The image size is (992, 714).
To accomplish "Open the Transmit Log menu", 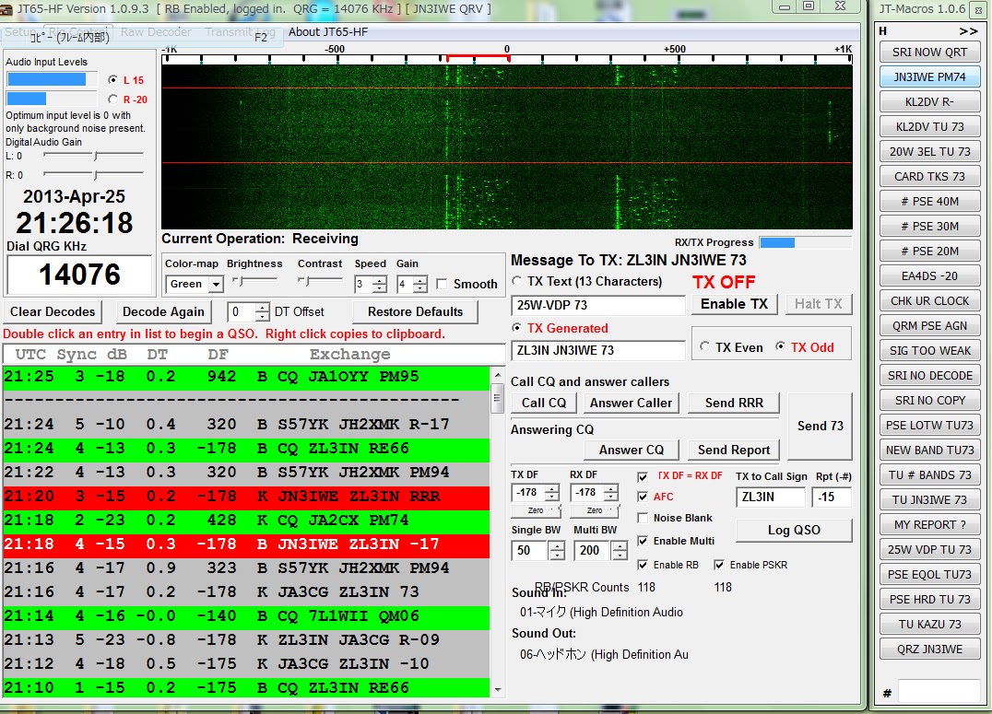I will coord(240,31).
